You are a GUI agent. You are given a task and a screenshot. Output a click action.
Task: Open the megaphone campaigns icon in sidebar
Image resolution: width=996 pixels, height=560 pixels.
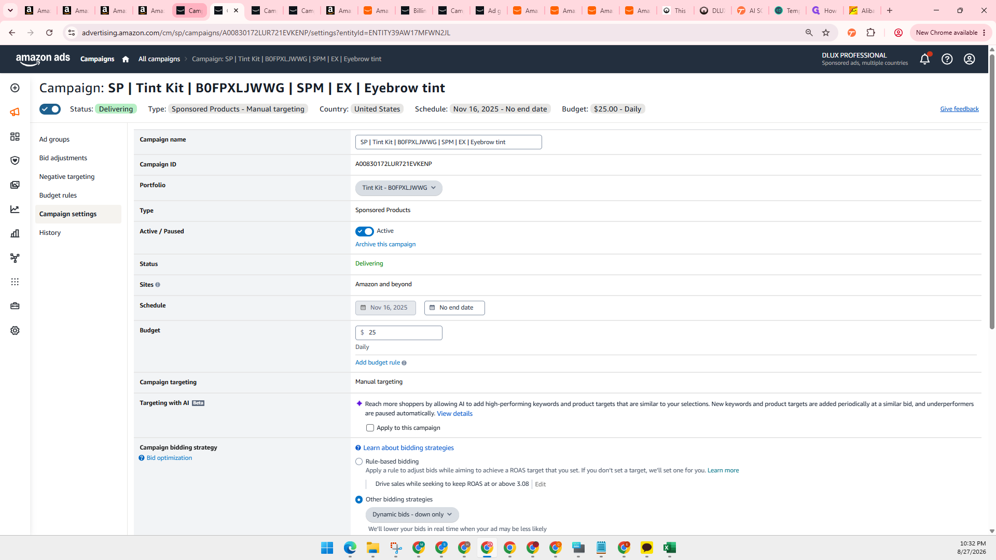click(x=15, y=112)
